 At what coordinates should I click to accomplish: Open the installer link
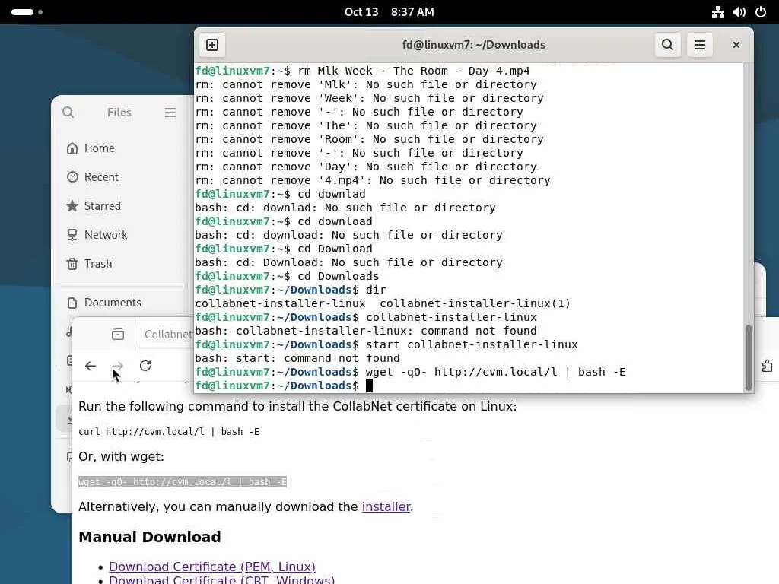point(386,506)
